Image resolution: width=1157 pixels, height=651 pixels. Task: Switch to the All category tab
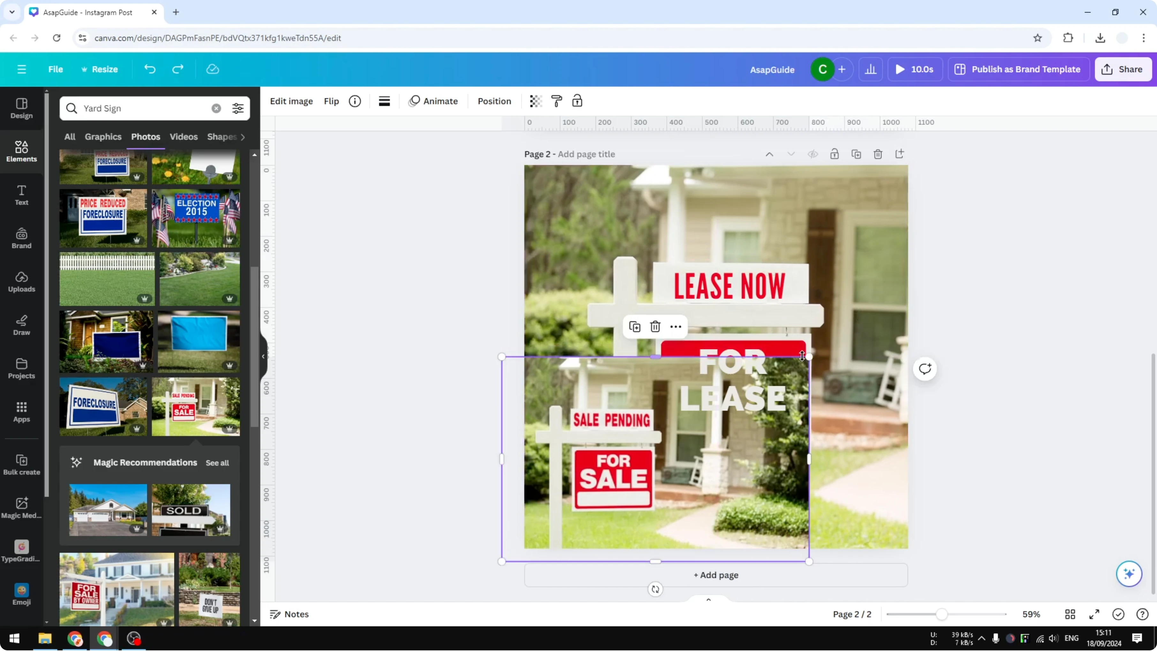coord(70,137)
